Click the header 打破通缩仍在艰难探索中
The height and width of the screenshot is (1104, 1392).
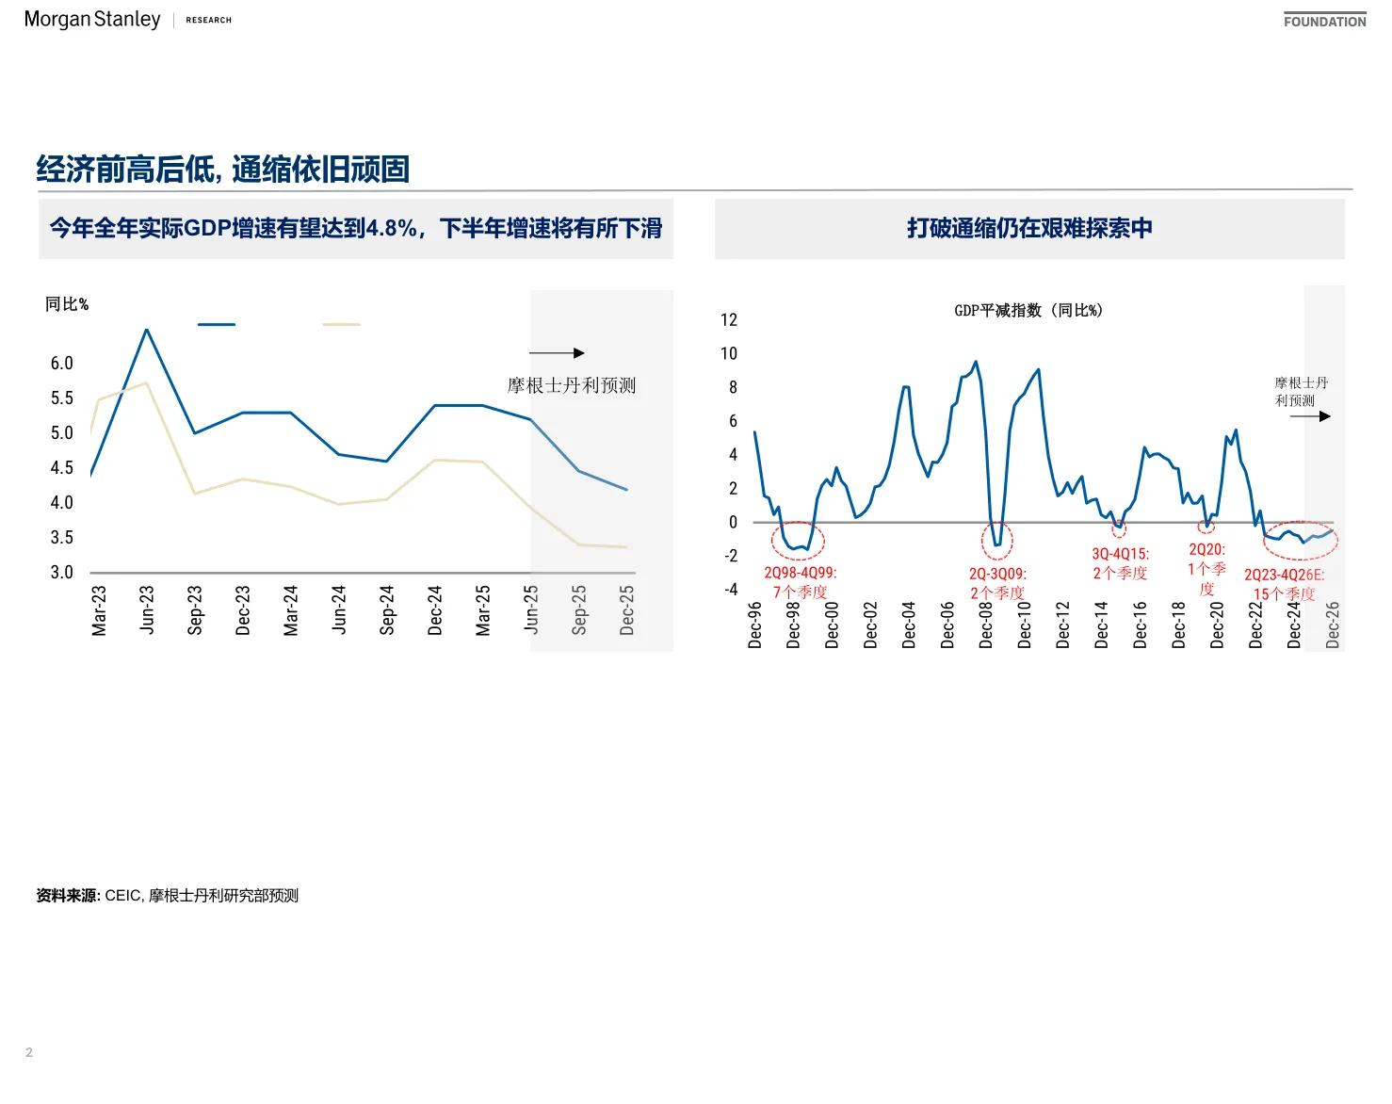(x=1029, y=227)
